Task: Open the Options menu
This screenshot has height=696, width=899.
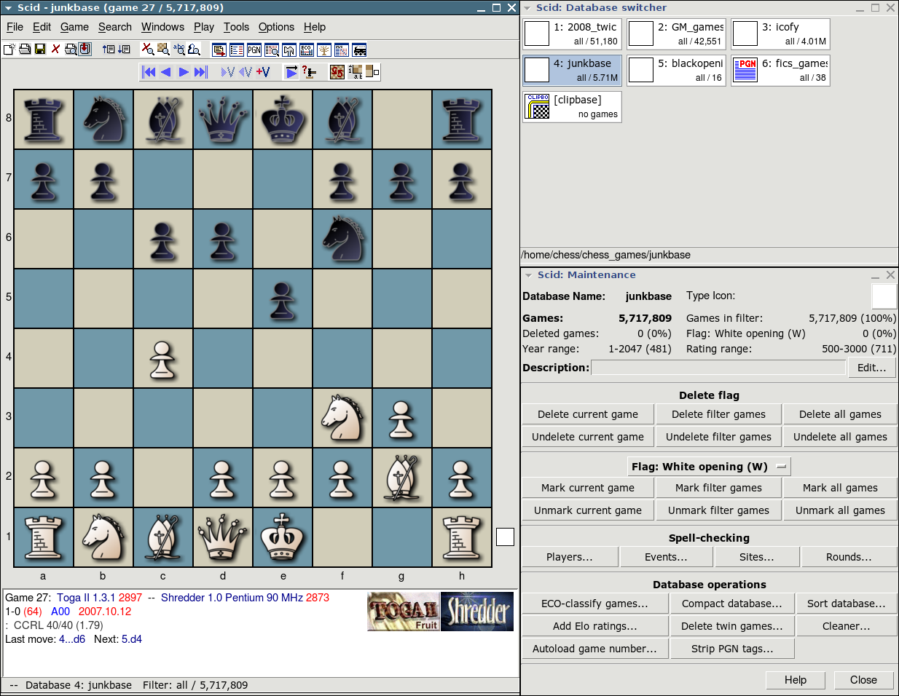Action: pos(276,27)
